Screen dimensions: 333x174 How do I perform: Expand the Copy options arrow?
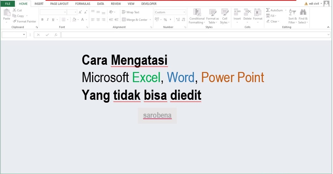tap(27, 16)
